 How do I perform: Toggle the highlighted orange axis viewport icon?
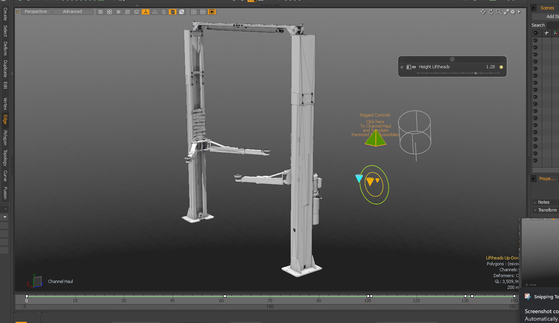click(x=146, y=12)
